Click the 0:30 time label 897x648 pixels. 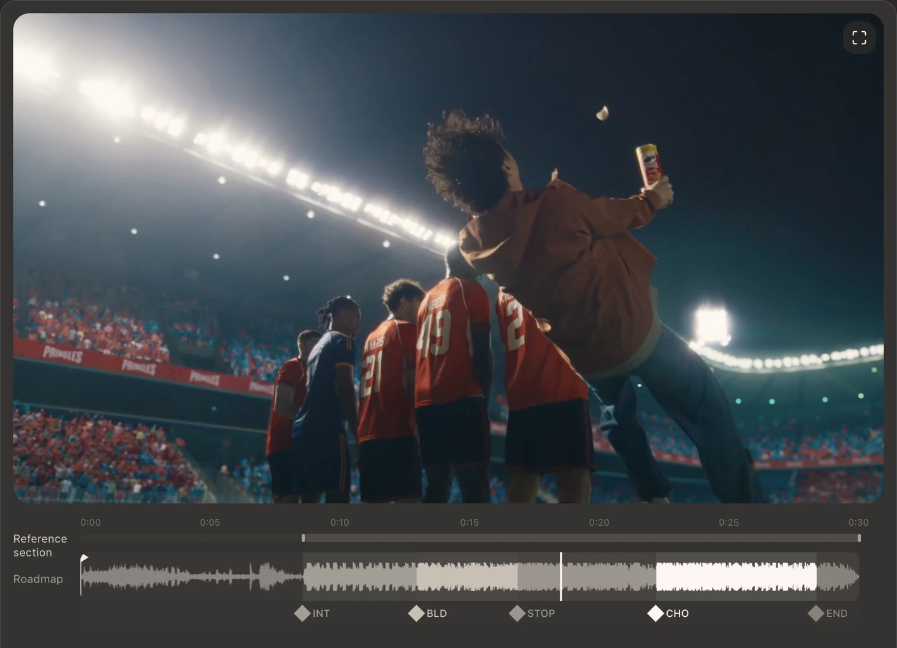[858, 522]
